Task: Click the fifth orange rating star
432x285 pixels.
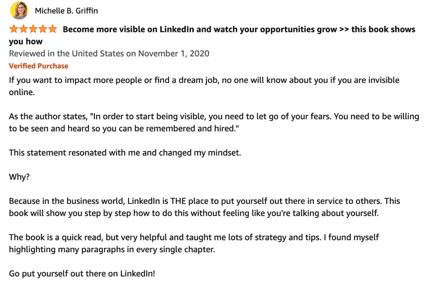Action: (52, 29)
